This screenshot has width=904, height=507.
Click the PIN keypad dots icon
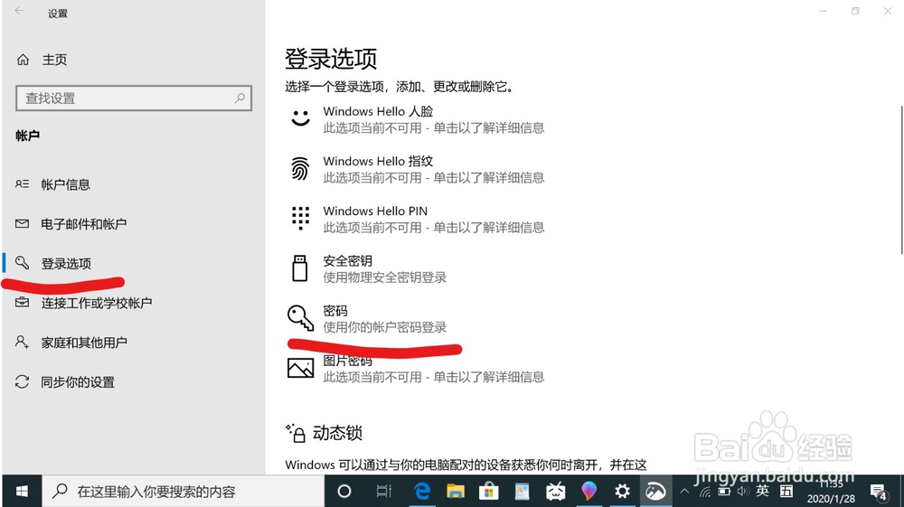click(x=300, y=219)
